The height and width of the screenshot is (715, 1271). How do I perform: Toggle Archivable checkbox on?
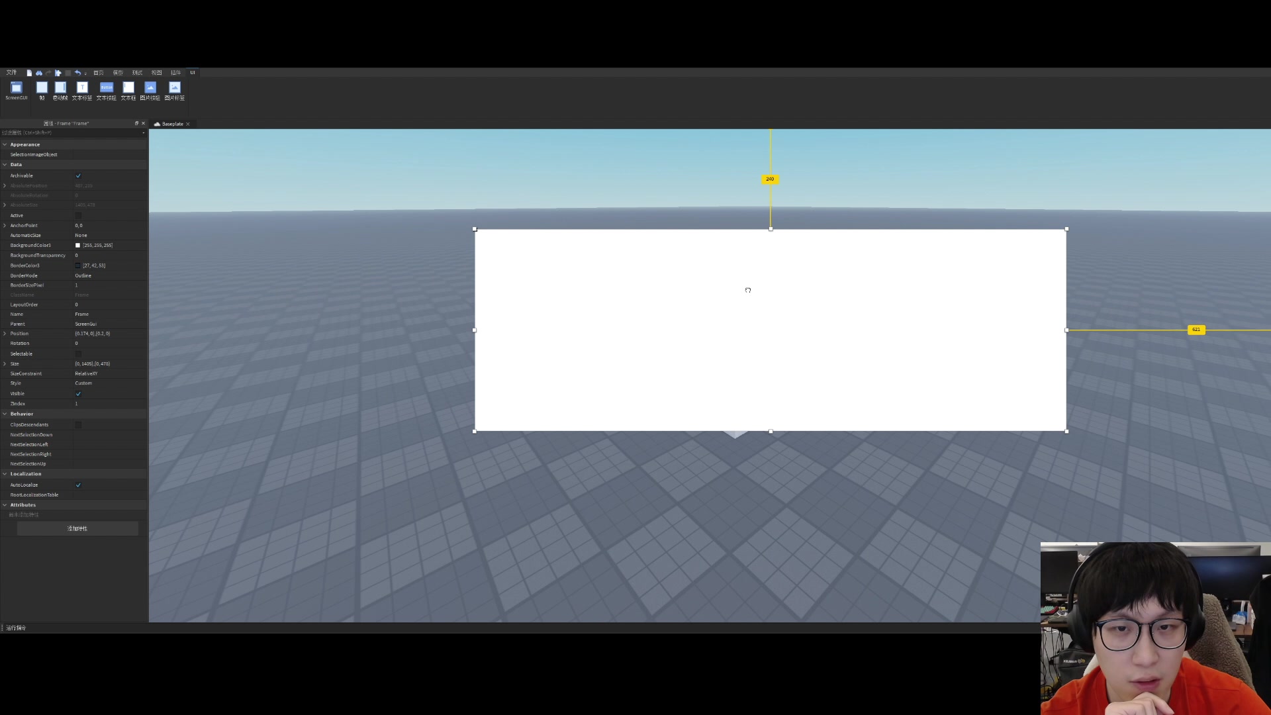pyautogui.click(x=77, y=175)
